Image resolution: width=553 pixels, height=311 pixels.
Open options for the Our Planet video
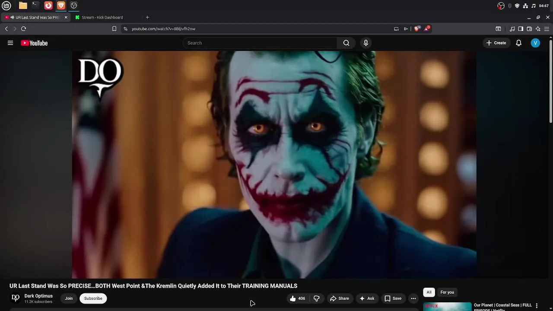coord(537,306)
